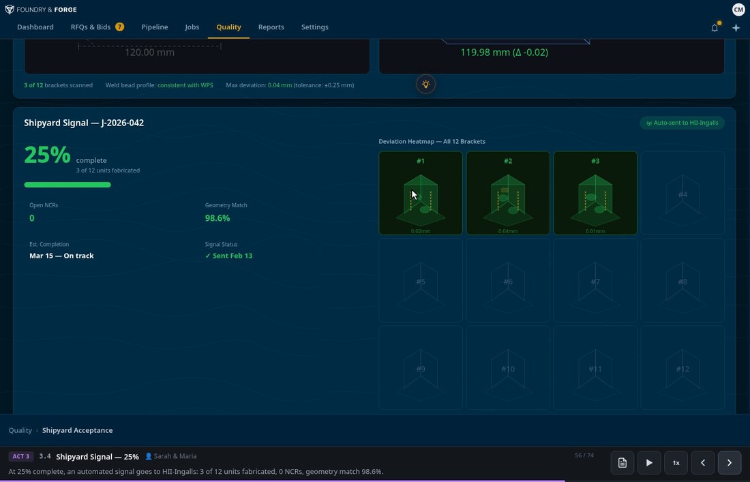750x482 pixels.
Task: Expand the Quality breadcrumb menu
Action: pyautogui.click(x=20, y=430)
